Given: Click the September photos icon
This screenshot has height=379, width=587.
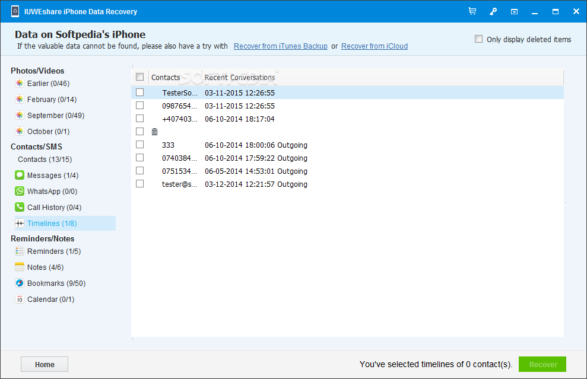Looking at the screenshot, I should 20,115.
